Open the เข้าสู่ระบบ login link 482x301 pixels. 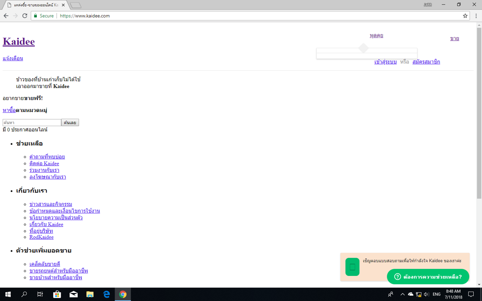click(x=385, y=62)
